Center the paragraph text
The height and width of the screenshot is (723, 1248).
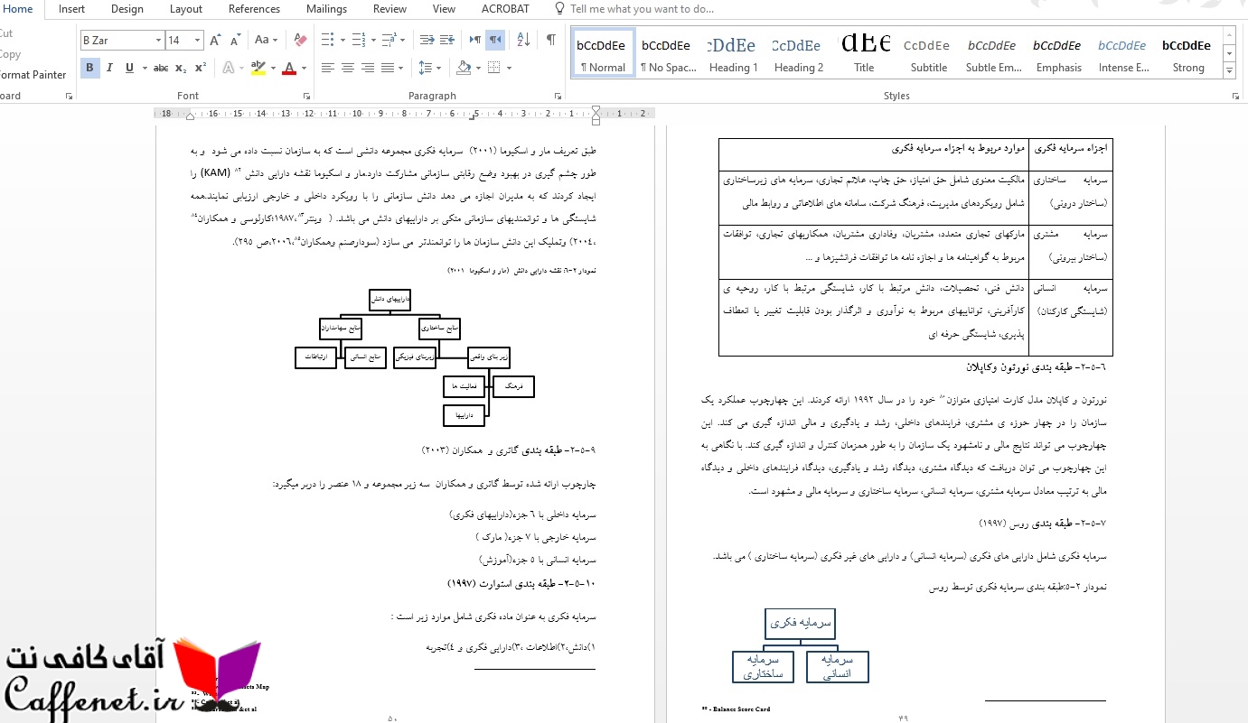coord(348,68)
